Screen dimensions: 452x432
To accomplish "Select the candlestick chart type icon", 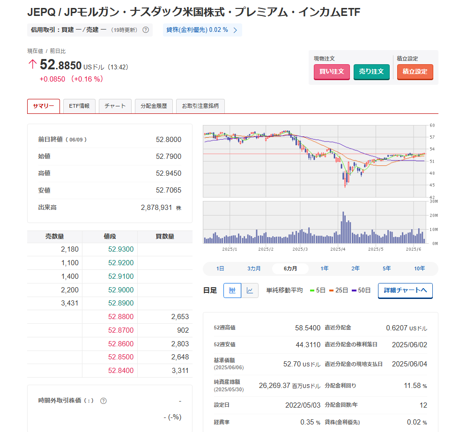I will point(232,290).
